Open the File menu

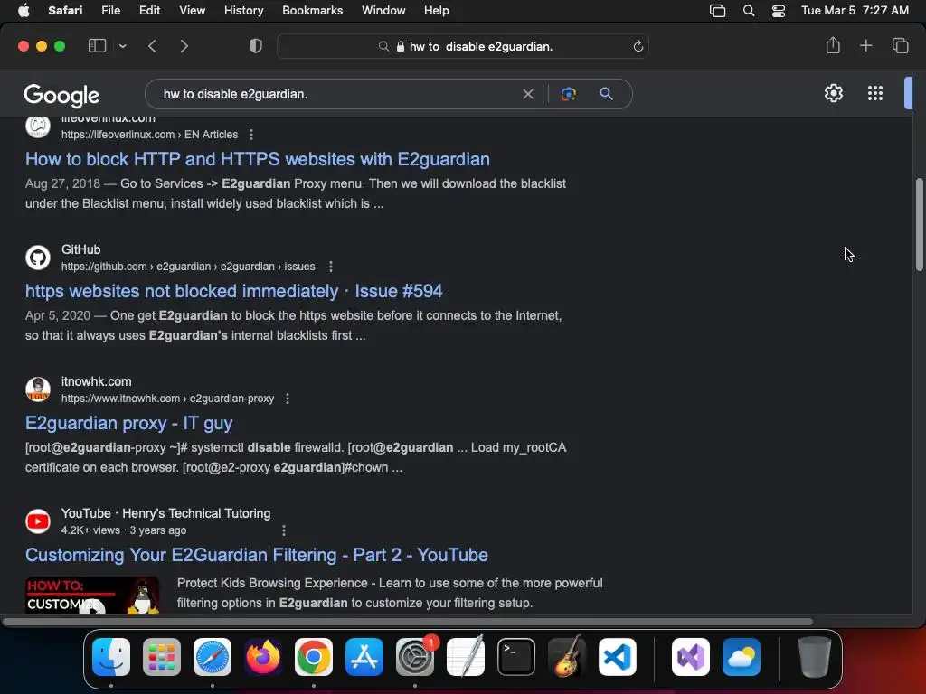tap(110, 10)
